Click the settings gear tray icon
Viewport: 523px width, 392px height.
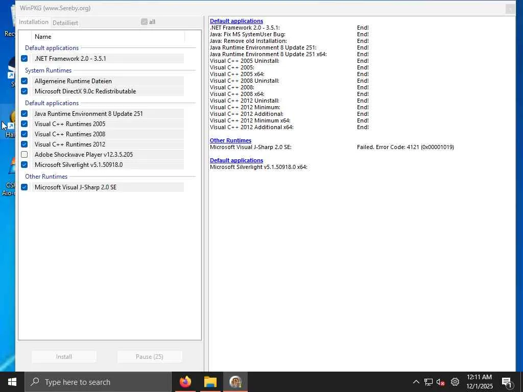tap(455, 382)
